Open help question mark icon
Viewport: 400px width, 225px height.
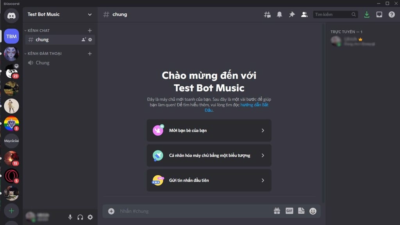[391, 14]
